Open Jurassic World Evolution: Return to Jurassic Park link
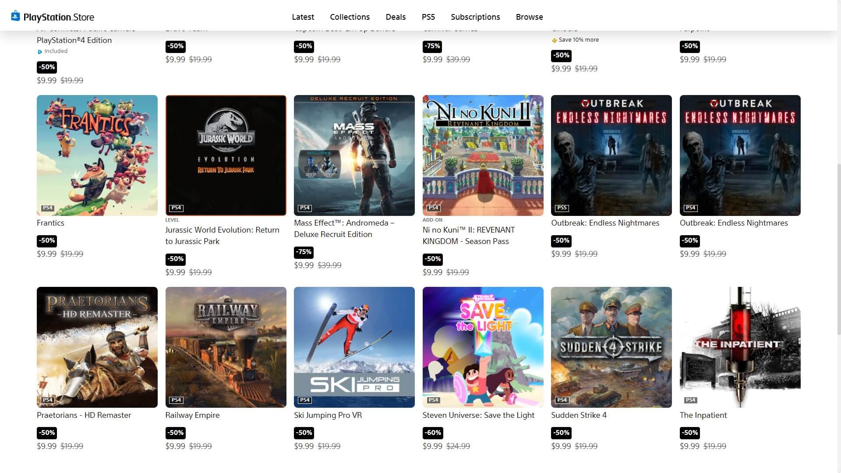 click(x=222, y=235)
